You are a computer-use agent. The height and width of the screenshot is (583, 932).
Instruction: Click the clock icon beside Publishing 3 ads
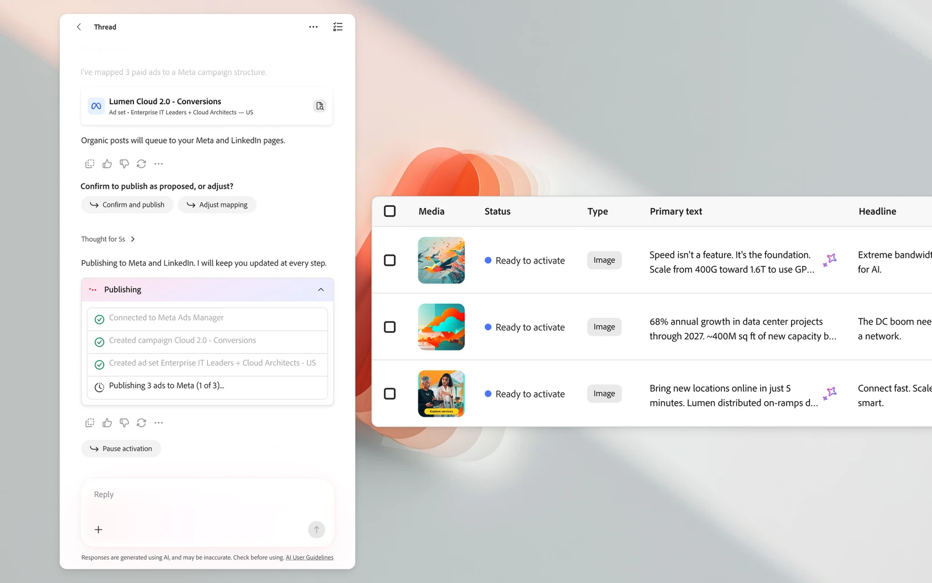click(x=100, y=387)
